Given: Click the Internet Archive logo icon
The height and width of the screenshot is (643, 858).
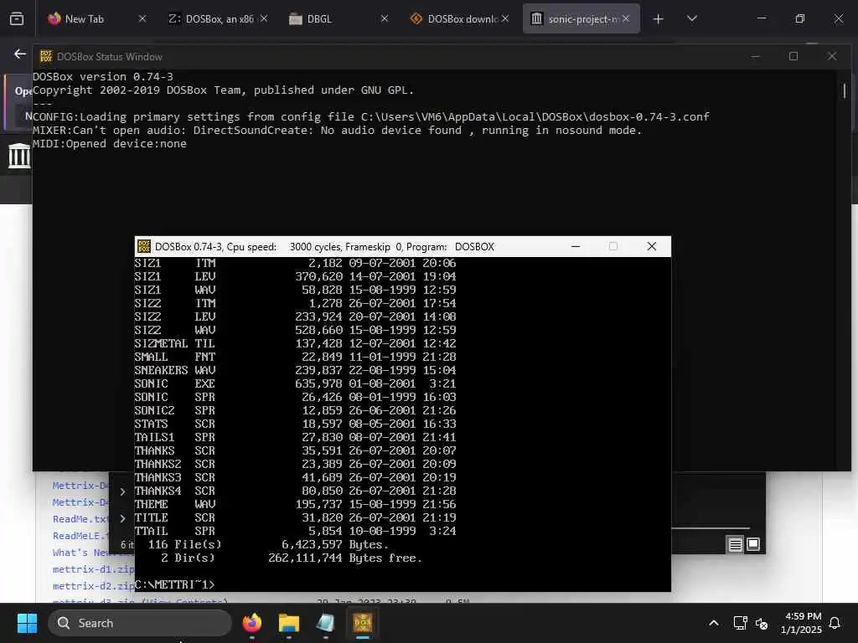Looking at the screenshot, I should click(x=19, y=155).
